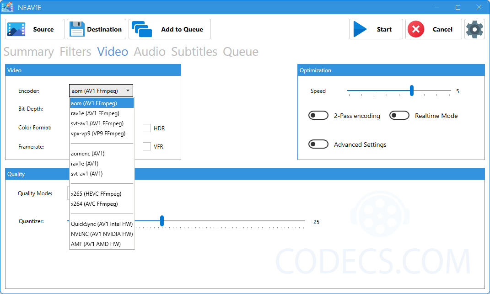Click the Add to Queue stacked-windows icon
Screen dimensions: 490x294
141,29
